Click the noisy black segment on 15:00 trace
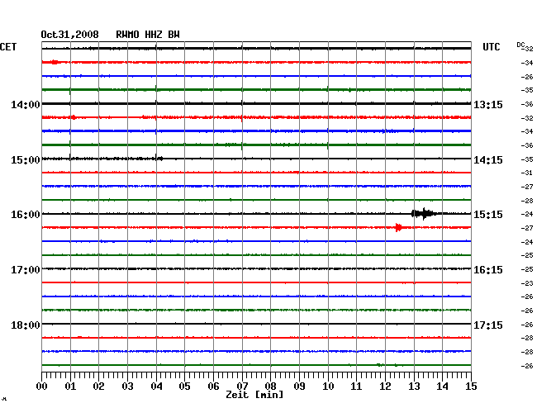Screen dimensions: 537x408 tap(102, 158)
